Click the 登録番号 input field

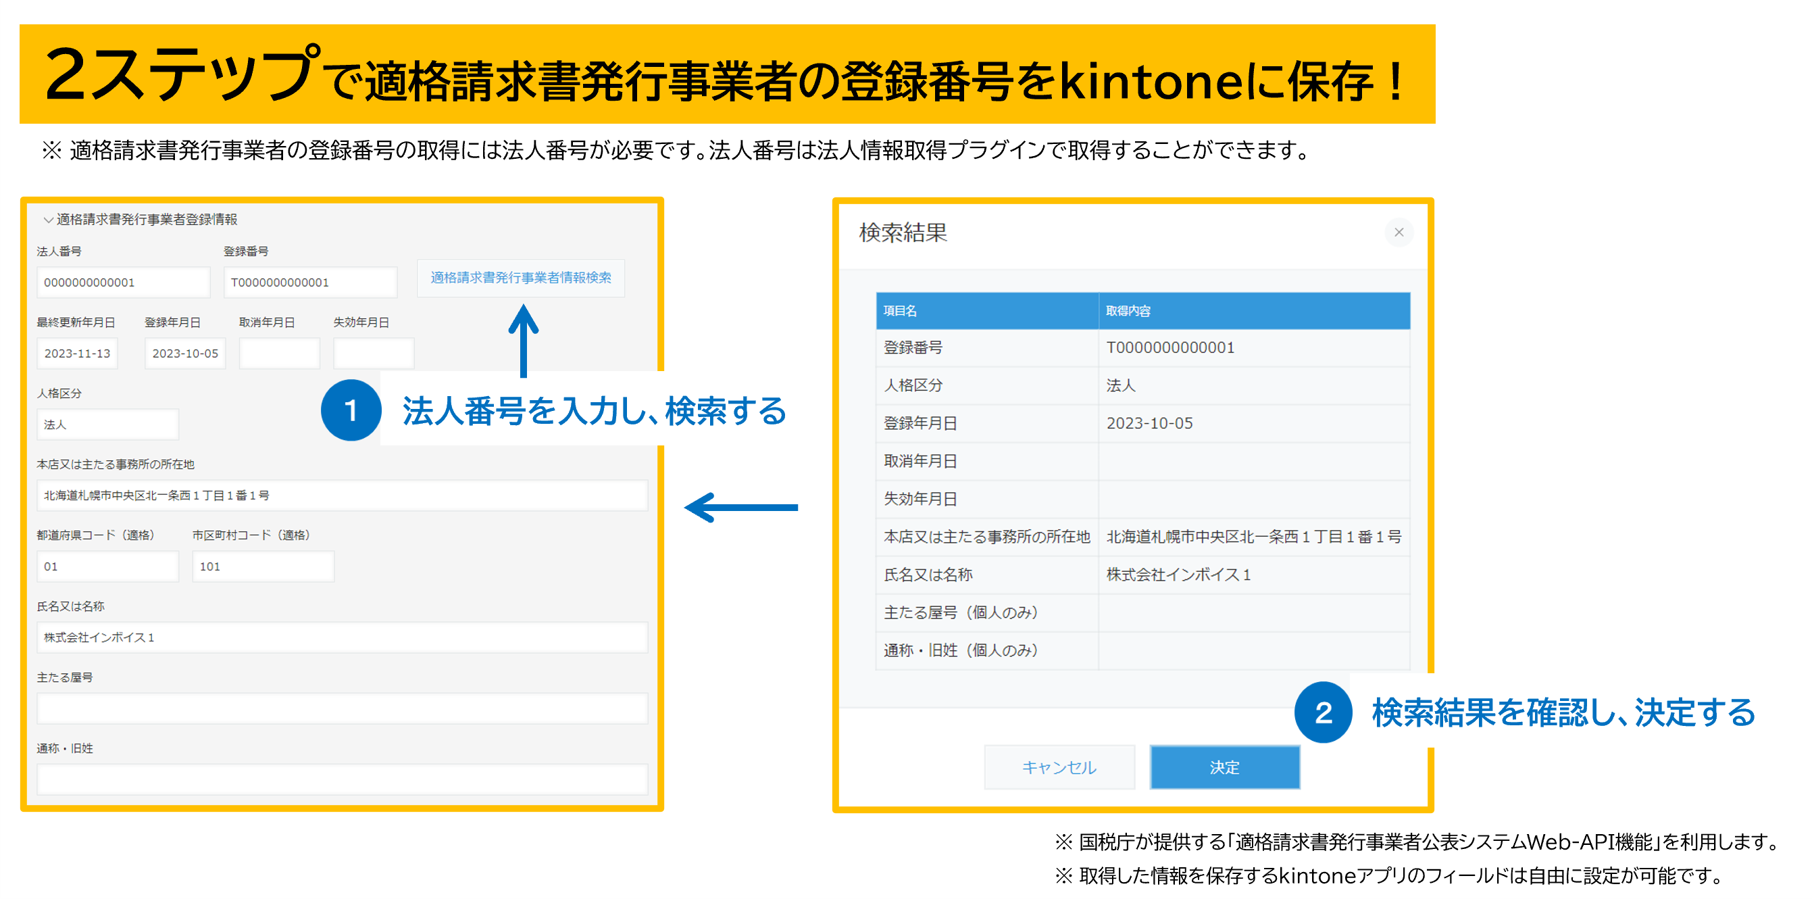(310, 283)
